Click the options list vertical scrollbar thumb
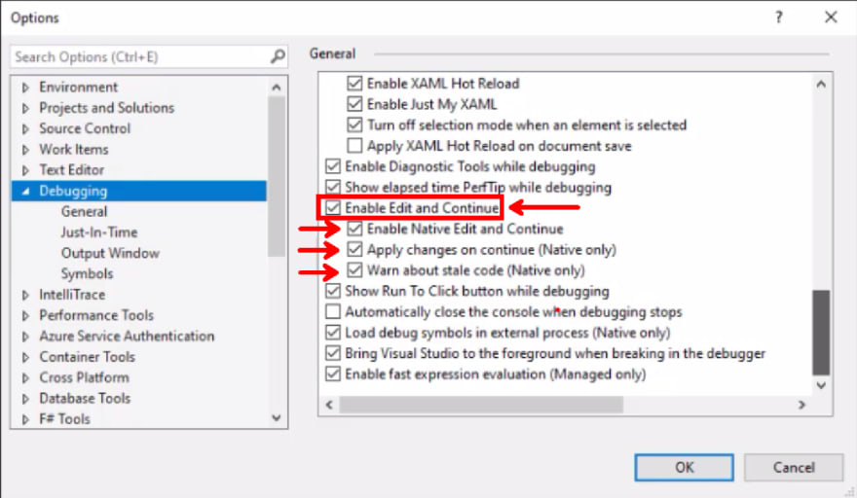This screenshot has width=857, height=498. pos(821,333)
